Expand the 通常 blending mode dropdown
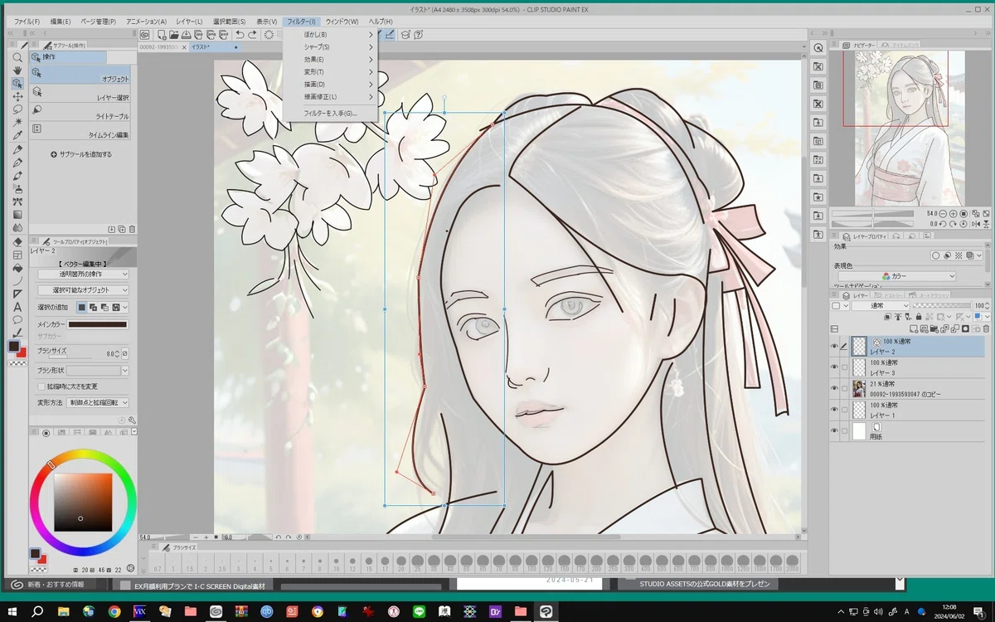This screenshot has height=622, width=995. click(881, 306)
